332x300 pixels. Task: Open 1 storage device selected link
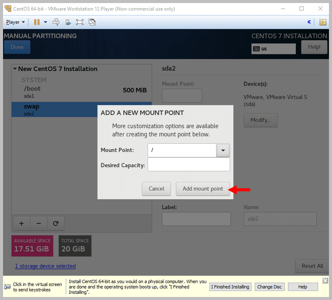(45, 266)
